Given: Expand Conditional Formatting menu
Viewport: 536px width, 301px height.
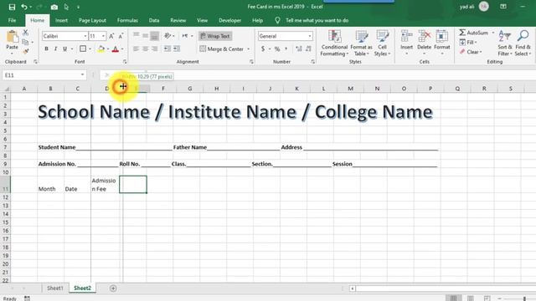Looking at the screenshot, I should pyautogui.click(x=334, y=43).
